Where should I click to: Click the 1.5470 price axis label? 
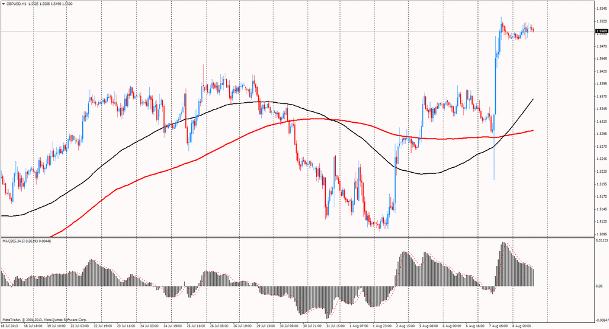point(602,46)
